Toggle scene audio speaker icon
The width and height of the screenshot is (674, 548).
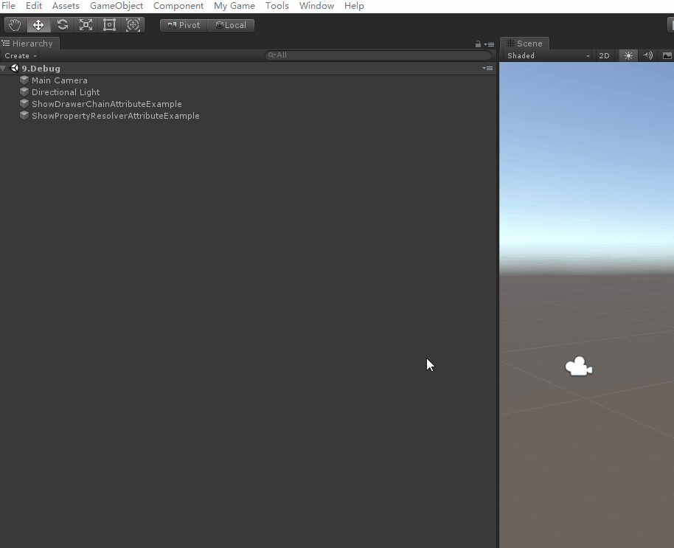(647, 56)
